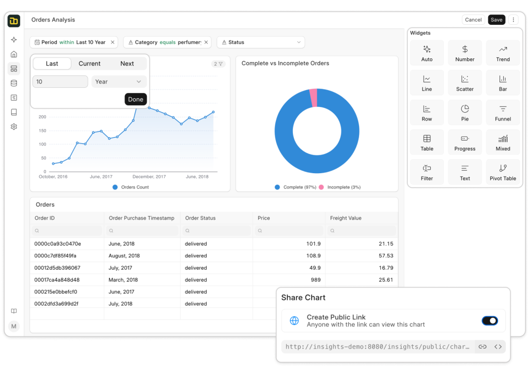The image size is (529, 367).
Task: Insert a Pivot Table widget
Action: click(x=503, y=172)
